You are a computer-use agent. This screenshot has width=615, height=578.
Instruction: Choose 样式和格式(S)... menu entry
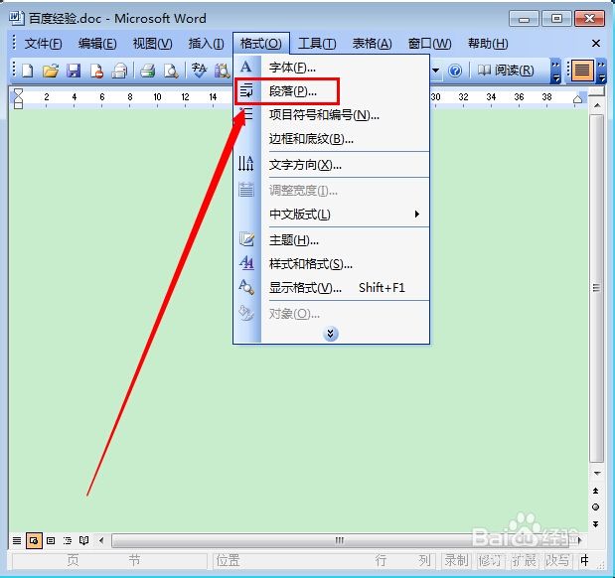coord(332,264)
